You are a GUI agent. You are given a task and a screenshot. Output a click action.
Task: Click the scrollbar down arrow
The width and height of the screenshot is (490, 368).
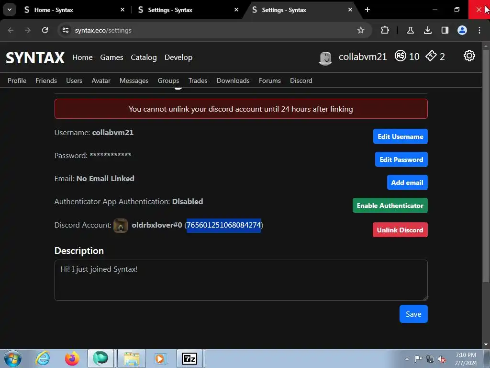click(486, 345)
